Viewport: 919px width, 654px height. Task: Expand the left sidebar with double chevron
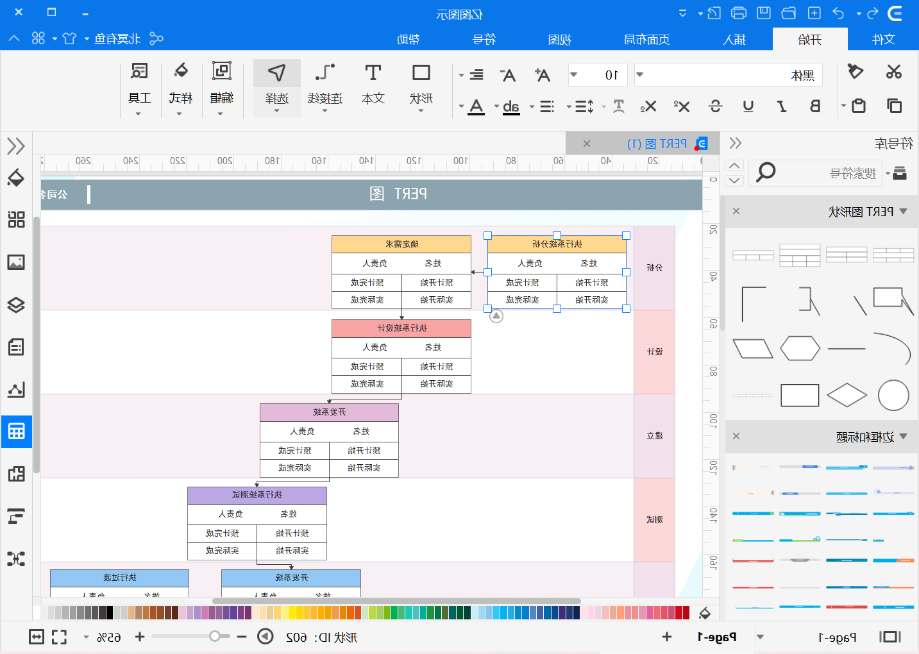(16, 146)
